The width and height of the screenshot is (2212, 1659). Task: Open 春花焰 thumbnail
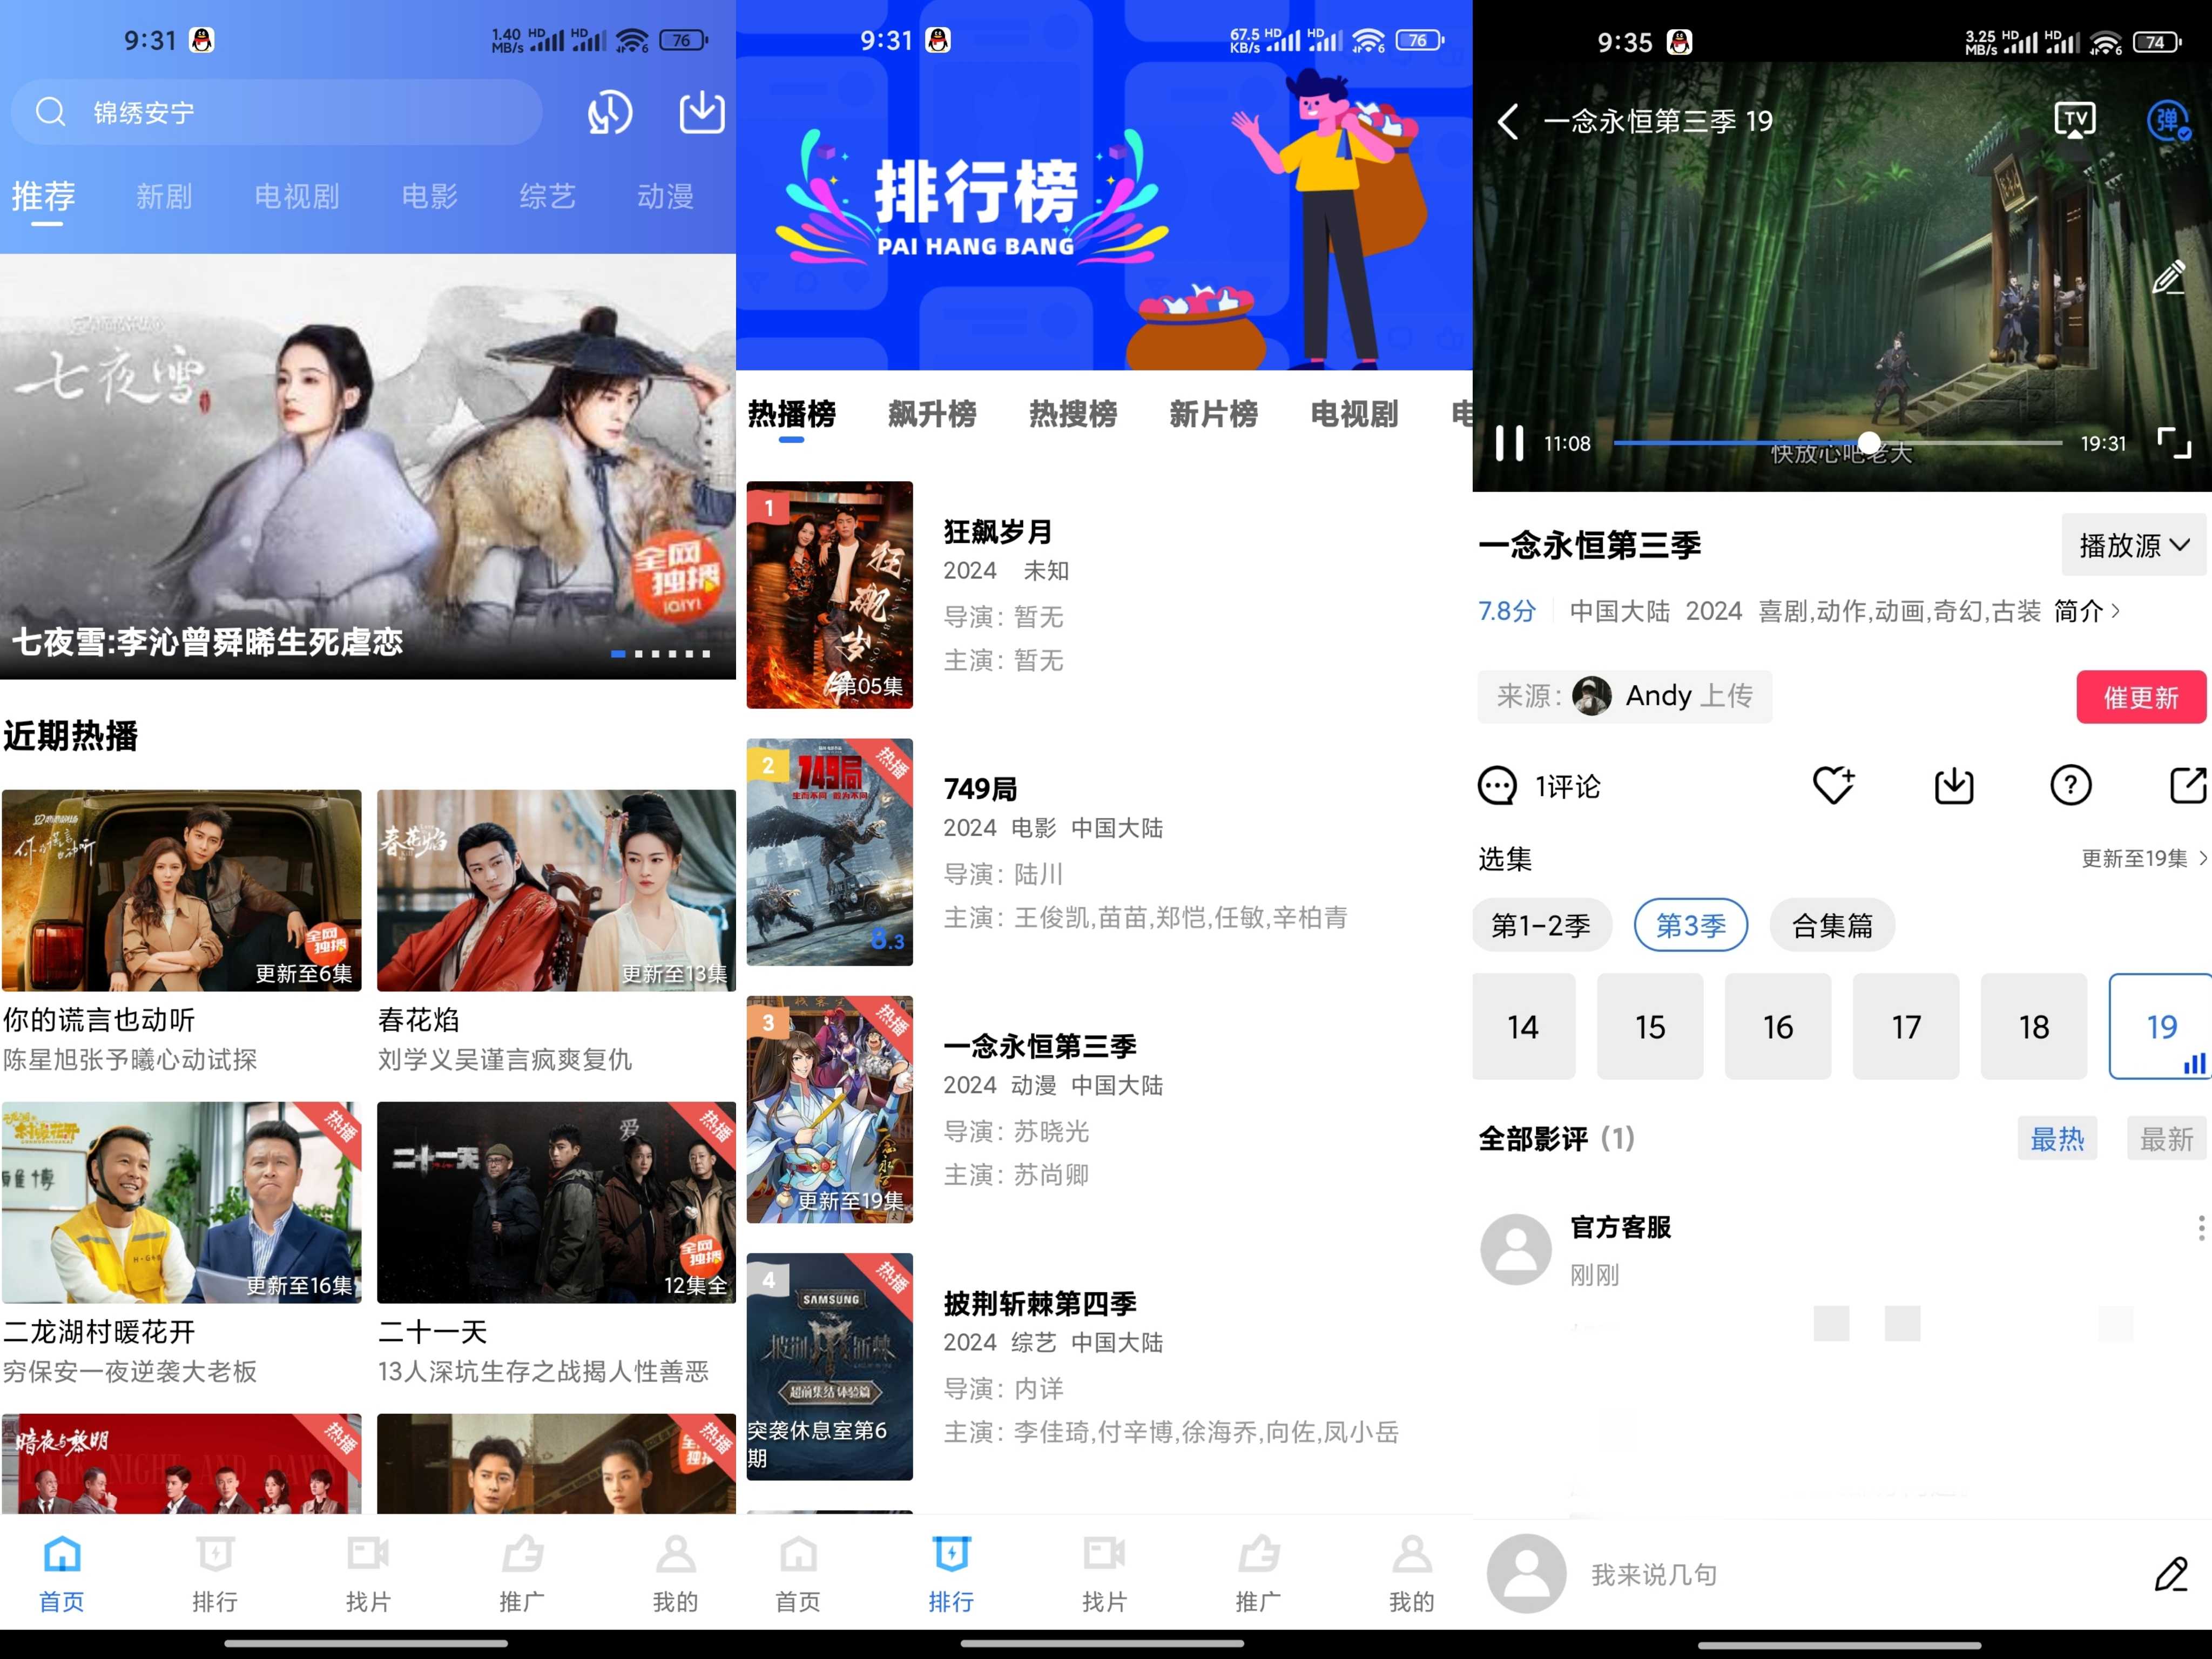[x=556, y=890]
